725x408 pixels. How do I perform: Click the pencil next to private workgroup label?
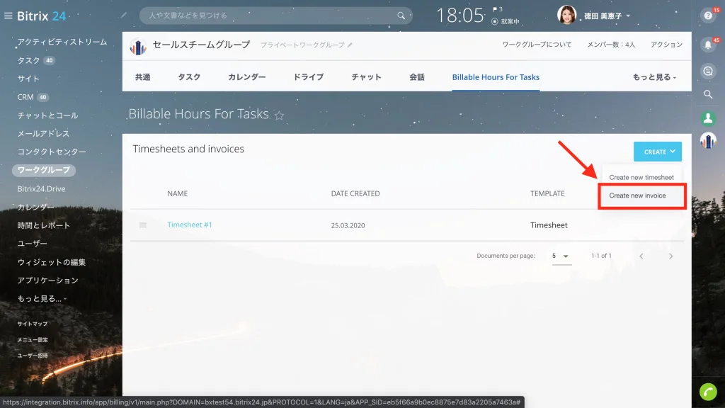point(350,45)
